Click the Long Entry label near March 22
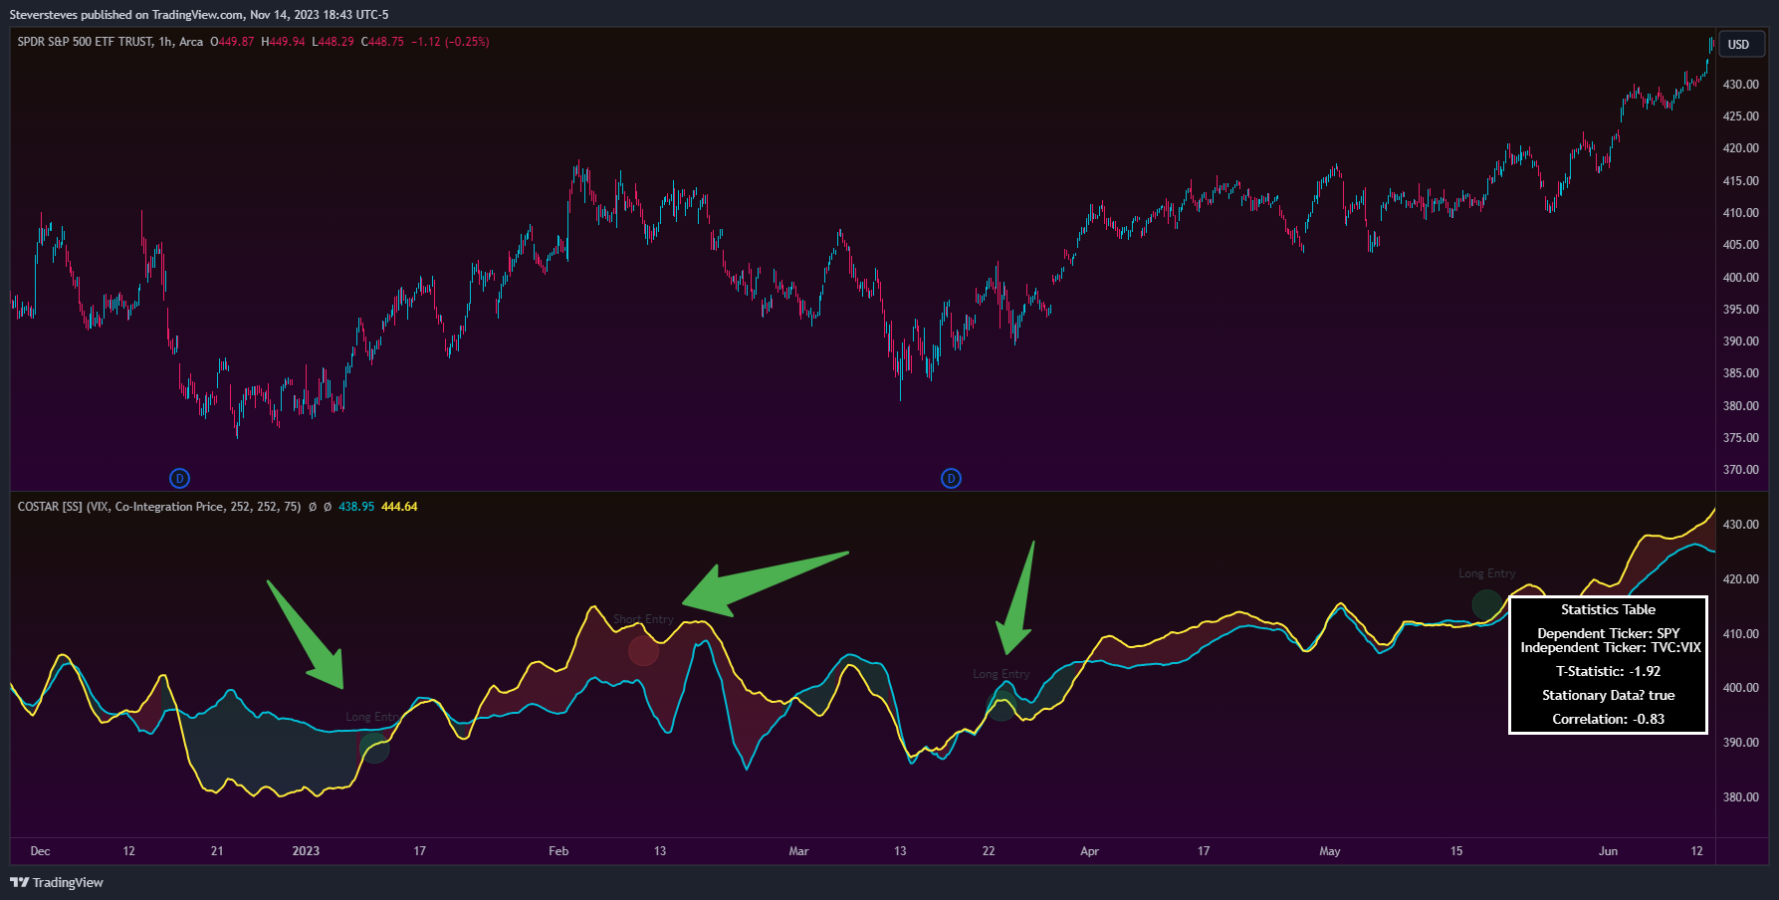 (1001, 674)
